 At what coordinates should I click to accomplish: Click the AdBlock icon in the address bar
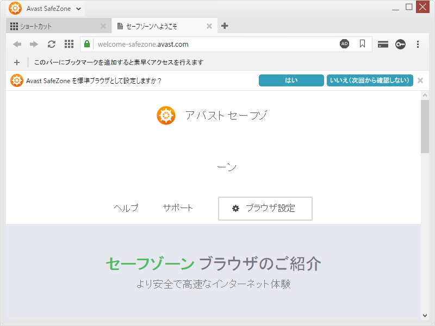(345, 44)
